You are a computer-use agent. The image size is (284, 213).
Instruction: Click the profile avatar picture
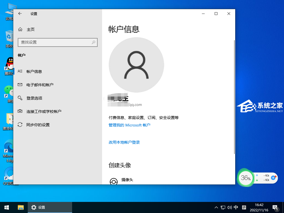tap(136, 65)
